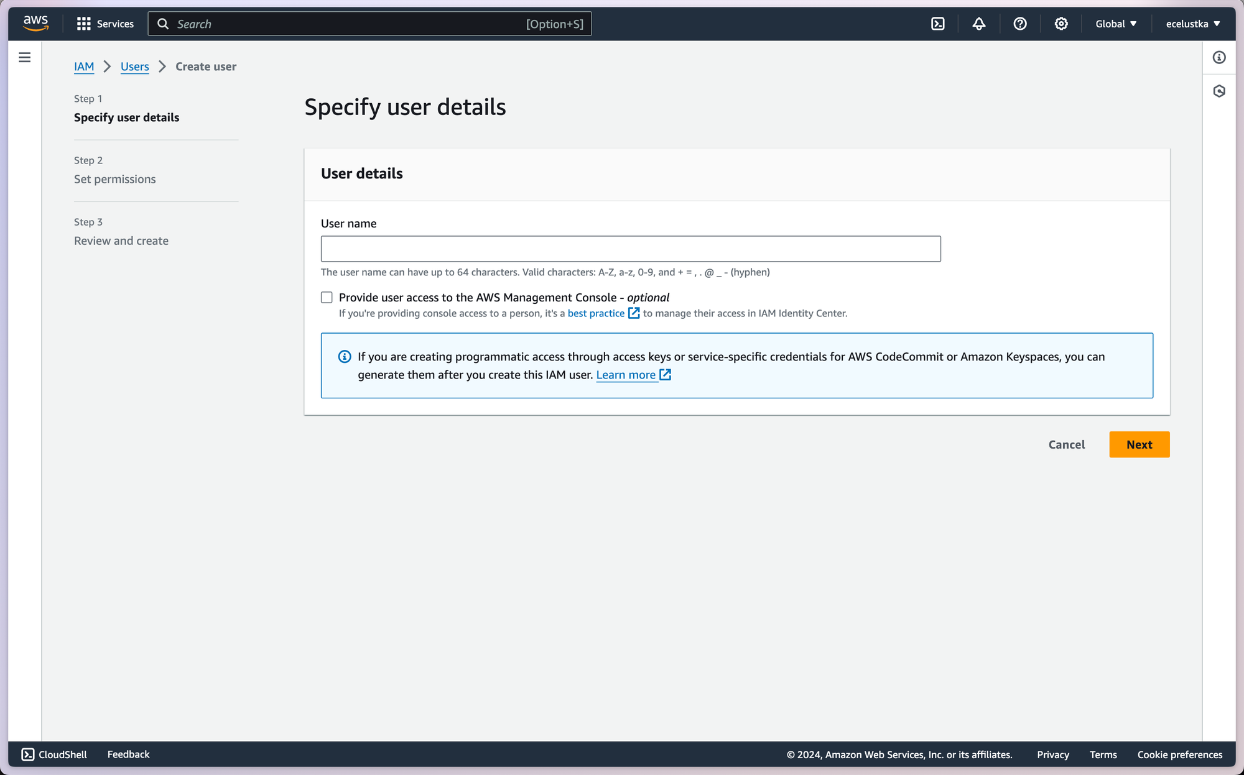Go to Users breadcrumb link
Screen dimensions: 1244x775
(134, 66)
